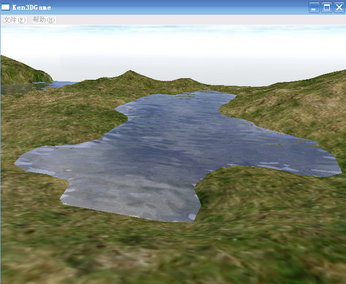
Task: Minimize the Ken3DGame window
Action: point(314,8)
